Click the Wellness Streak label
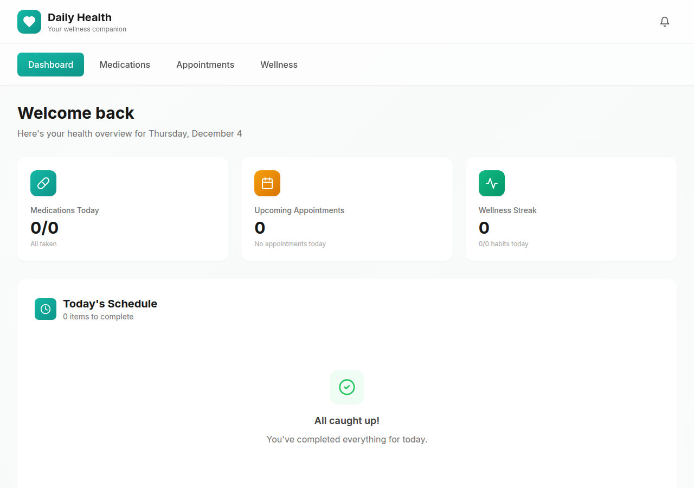This screenshot has height=488, width=694. 507,210
